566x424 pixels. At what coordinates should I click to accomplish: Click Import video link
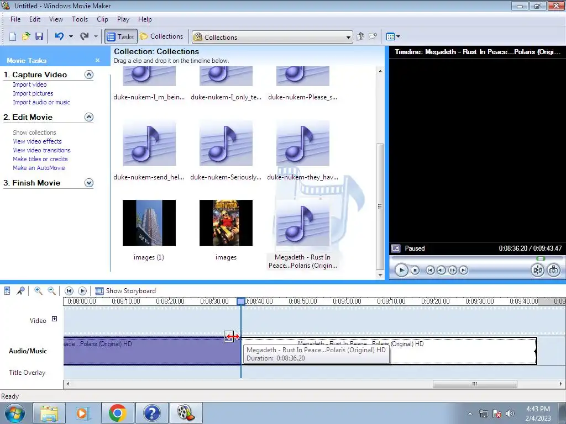pyautogui.click(x=30, y=84)
